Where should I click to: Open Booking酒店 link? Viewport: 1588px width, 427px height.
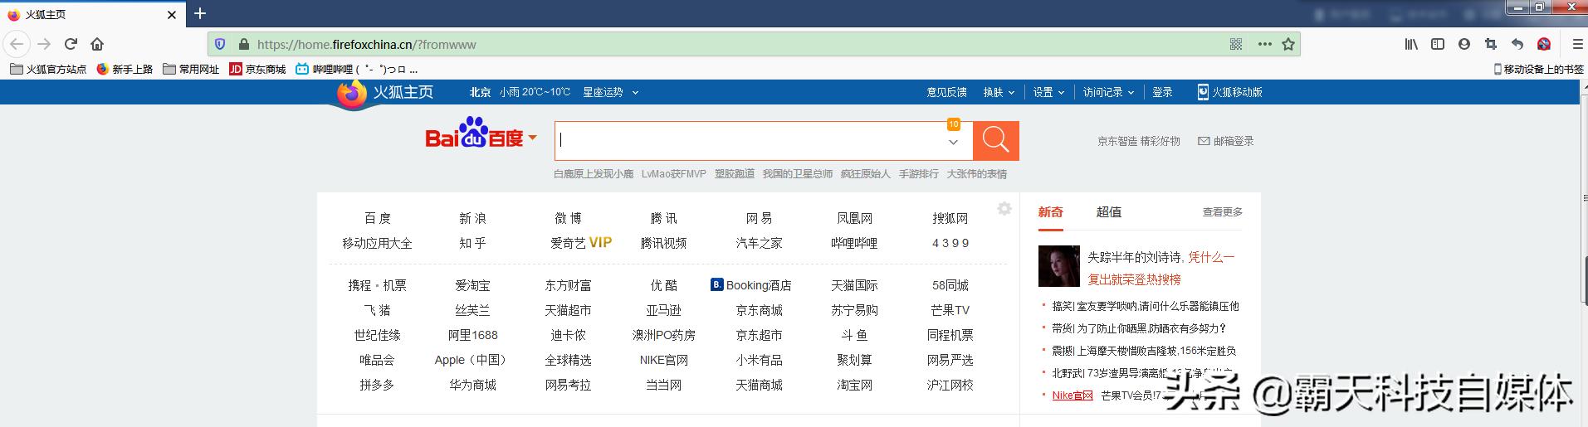tap(751, 285)
